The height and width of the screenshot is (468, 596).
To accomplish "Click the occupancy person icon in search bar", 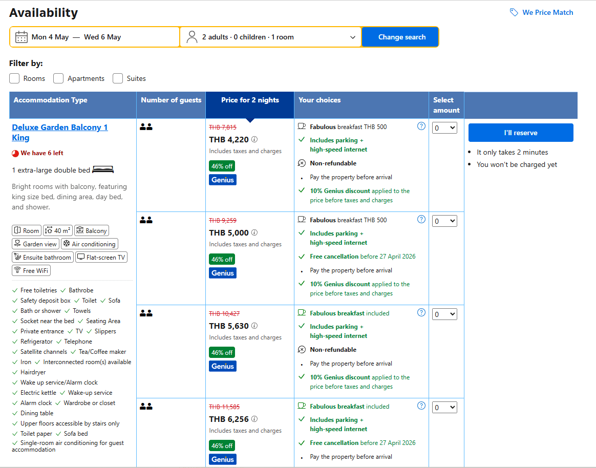I will click(191, 36).
